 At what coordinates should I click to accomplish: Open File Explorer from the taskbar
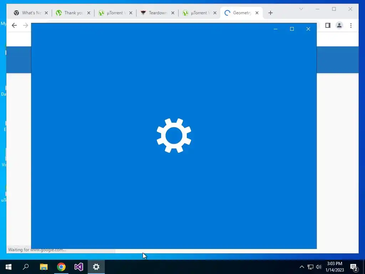tap(43, 267)
